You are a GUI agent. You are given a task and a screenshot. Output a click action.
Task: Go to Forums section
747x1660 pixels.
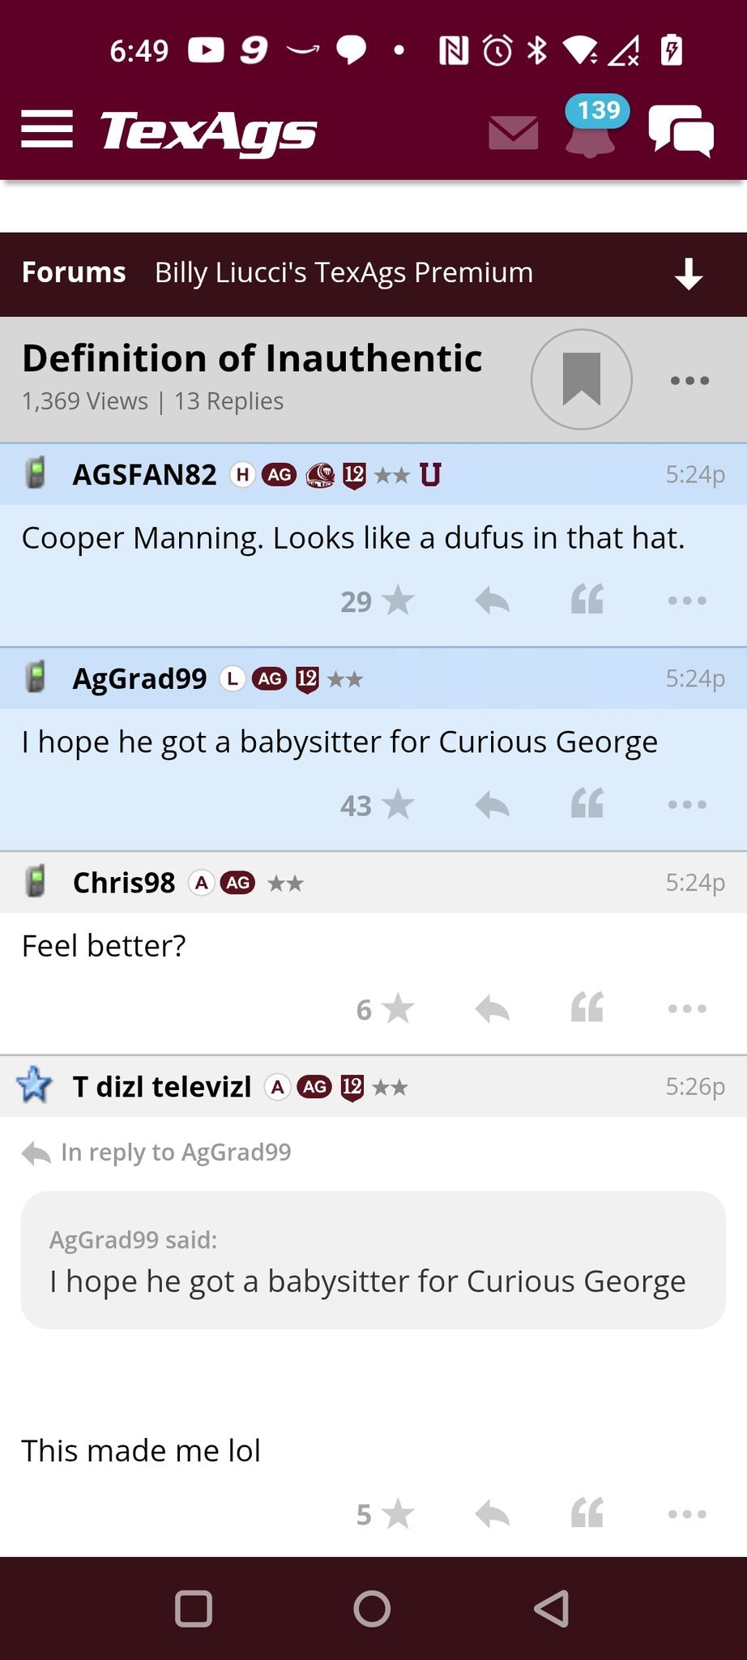(74, 273)
